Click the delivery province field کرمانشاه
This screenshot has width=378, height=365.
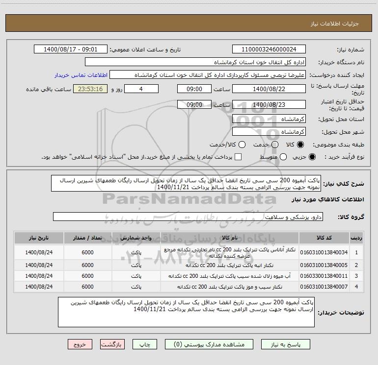click(269, 119)
